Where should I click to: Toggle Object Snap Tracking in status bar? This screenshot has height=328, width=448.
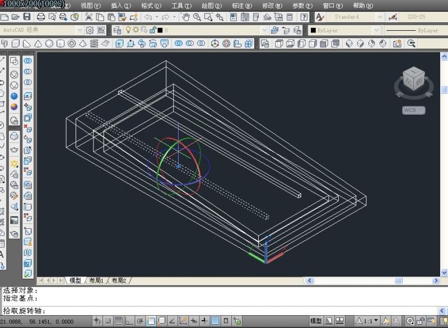172,321
